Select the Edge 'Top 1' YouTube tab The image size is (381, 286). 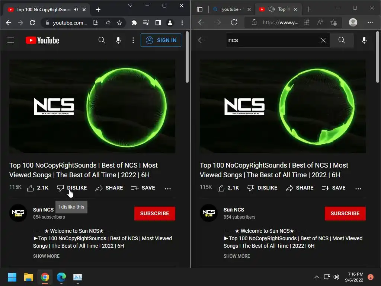(x=284, y=9)
